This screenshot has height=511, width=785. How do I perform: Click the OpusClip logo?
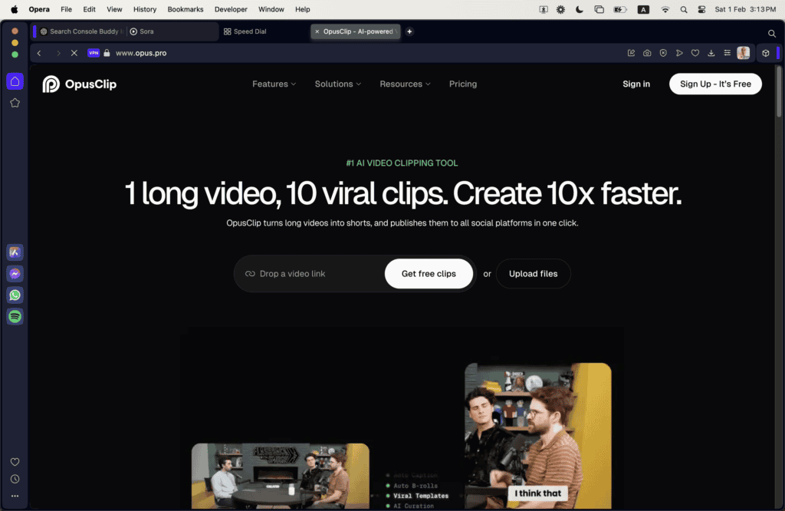[x=80, y=84]
